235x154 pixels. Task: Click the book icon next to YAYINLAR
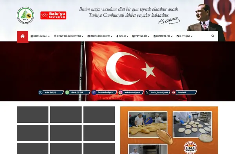[134, 36]
